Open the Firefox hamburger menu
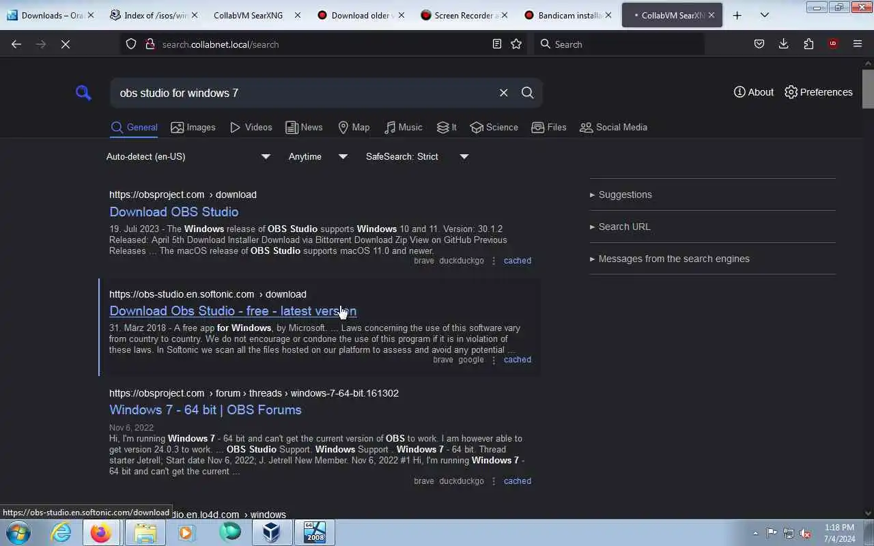Image resolution: width=874 pixels, height=546 pixels. point(858,44)
